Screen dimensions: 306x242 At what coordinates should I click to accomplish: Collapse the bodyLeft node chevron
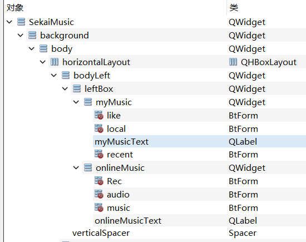click(x=54, y=75)
